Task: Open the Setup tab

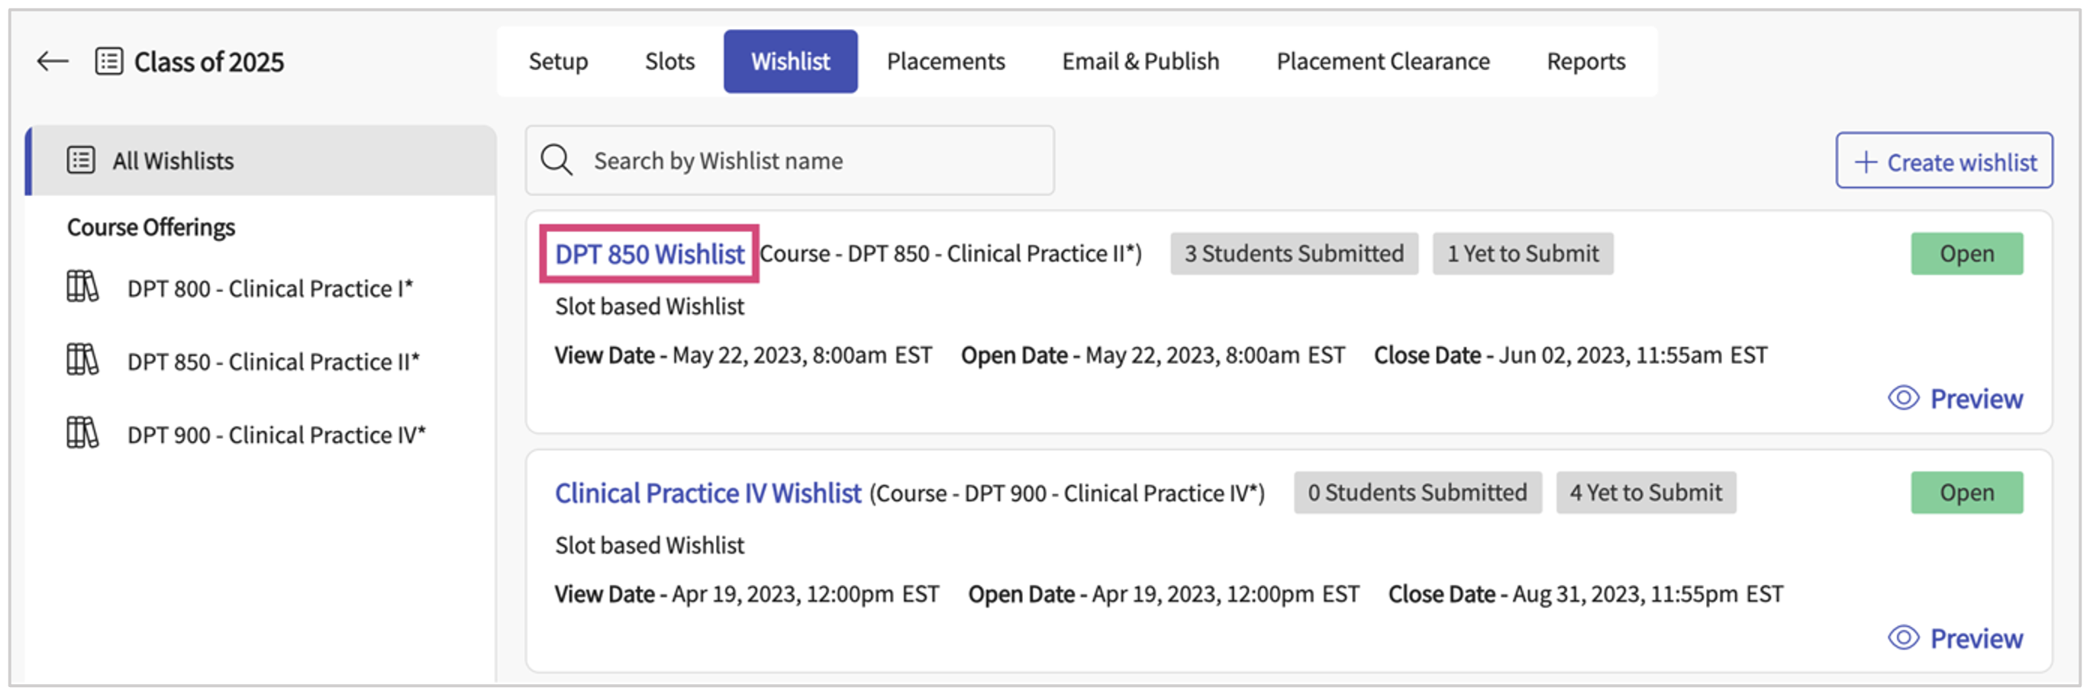Action: coord(557,62)
